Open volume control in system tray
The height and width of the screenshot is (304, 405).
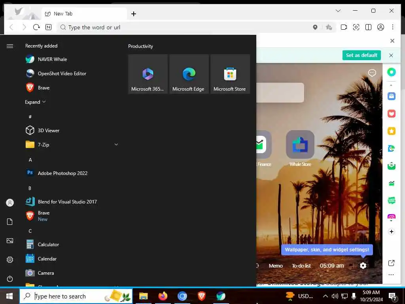pos(335,296)
